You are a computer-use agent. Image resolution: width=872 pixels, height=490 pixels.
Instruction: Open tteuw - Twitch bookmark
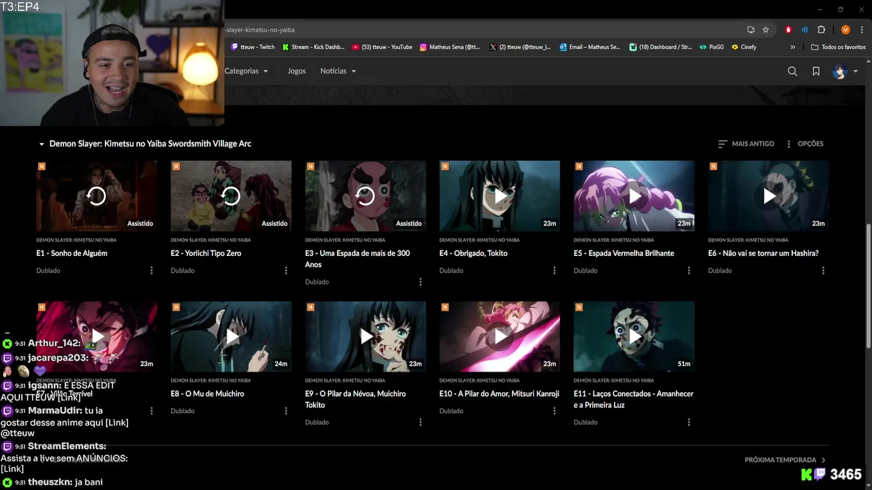coord(253,47)
